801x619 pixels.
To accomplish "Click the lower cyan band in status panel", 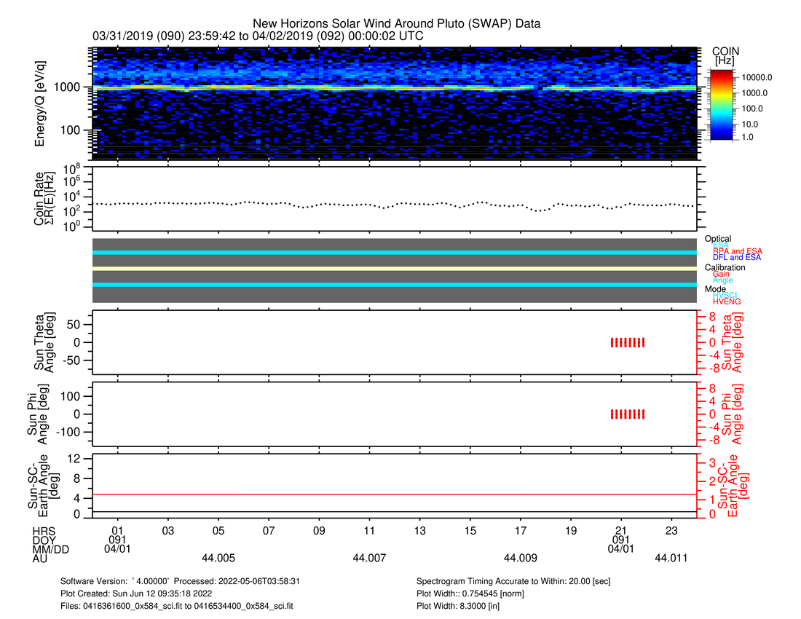I will (x=395, y=285).
